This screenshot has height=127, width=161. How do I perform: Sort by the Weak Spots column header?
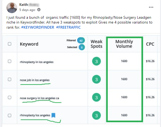click(96, 44)
